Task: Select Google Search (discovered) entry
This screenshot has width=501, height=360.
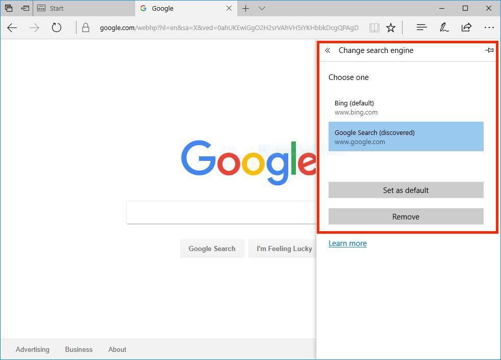Action: click(x=406, y=136)
